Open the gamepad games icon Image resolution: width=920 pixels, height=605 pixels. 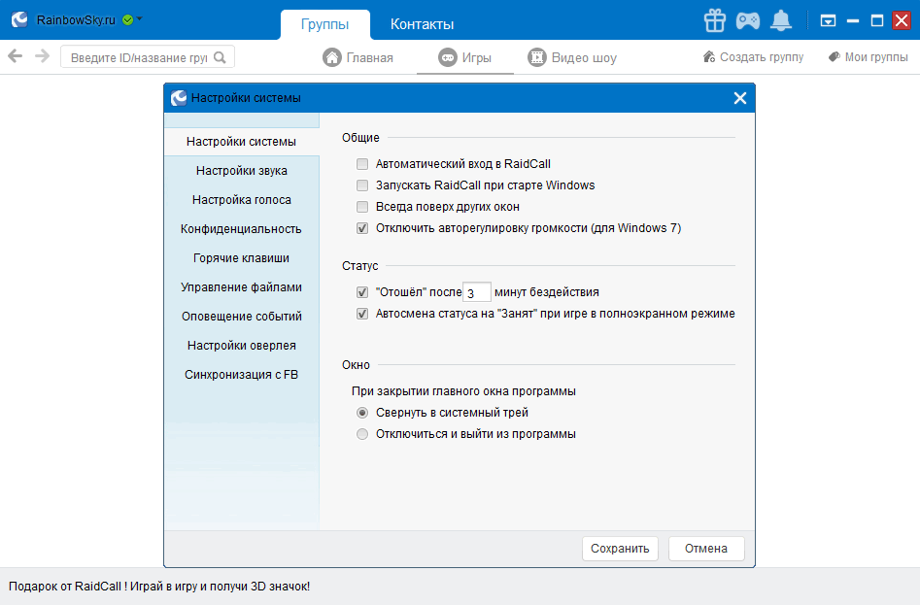(x=747, y=21)
